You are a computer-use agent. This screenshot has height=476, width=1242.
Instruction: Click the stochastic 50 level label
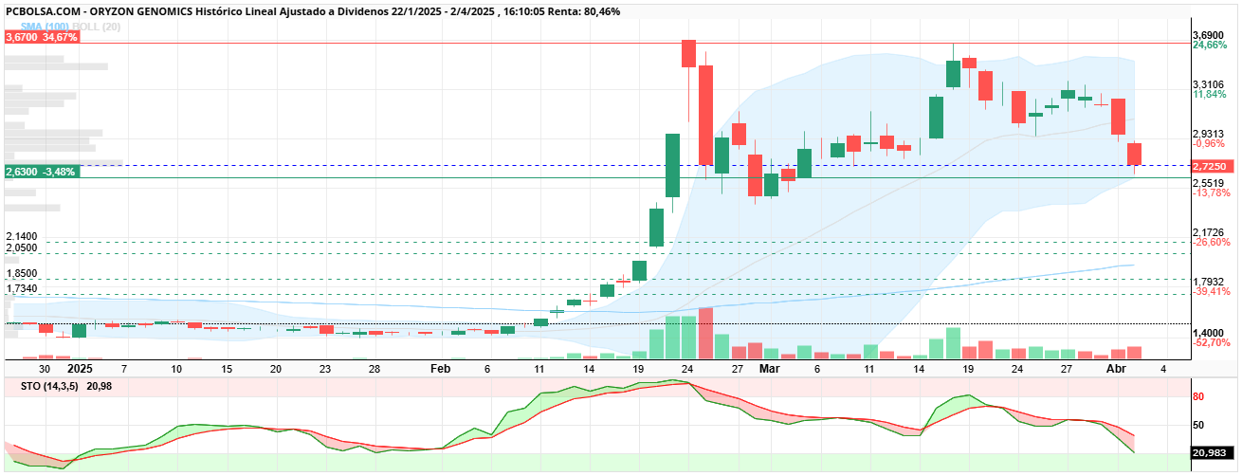click(x=1198, y=425)
